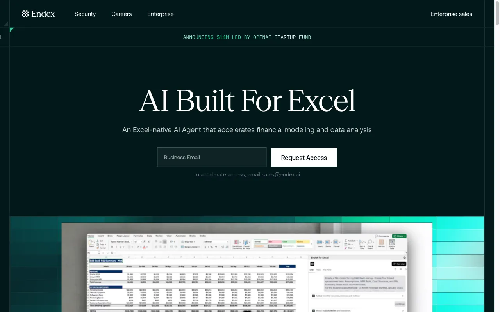This screenshot has height=312, width=500.
Task: Click the Request Access button
Action: pos(304,157)
